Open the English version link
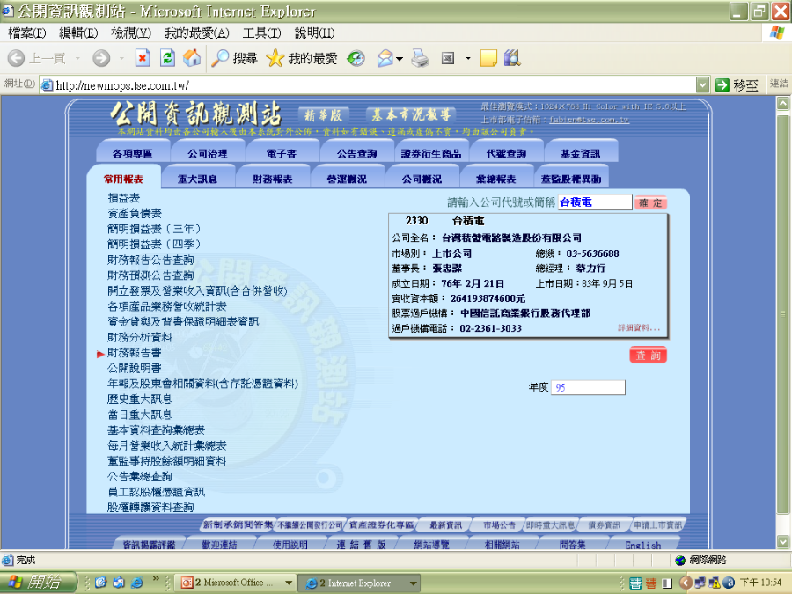 [643, 545]
